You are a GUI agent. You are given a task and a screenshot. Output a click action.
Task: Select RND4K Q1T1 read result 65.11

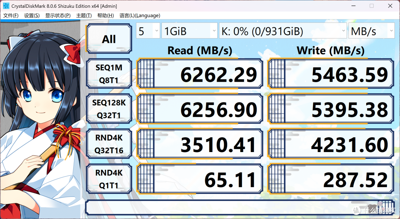coord(200,179)
